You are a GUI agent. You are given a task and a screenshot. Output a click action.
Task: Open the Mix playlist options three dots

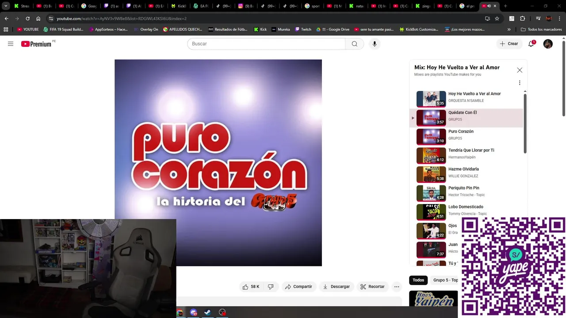click(x=520, y=83)
